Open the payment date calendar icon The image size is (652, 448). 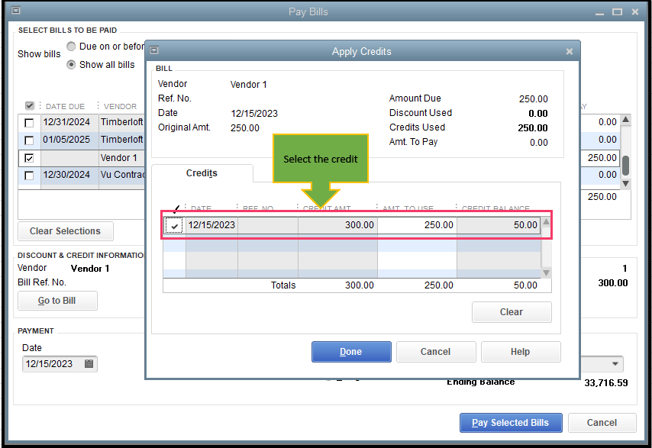click(x=89, y=363)
